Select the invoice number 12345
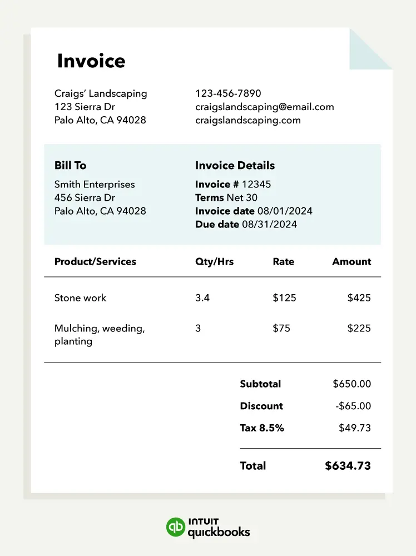The width and height of the screenshot is (416, 556). [256, 185]
